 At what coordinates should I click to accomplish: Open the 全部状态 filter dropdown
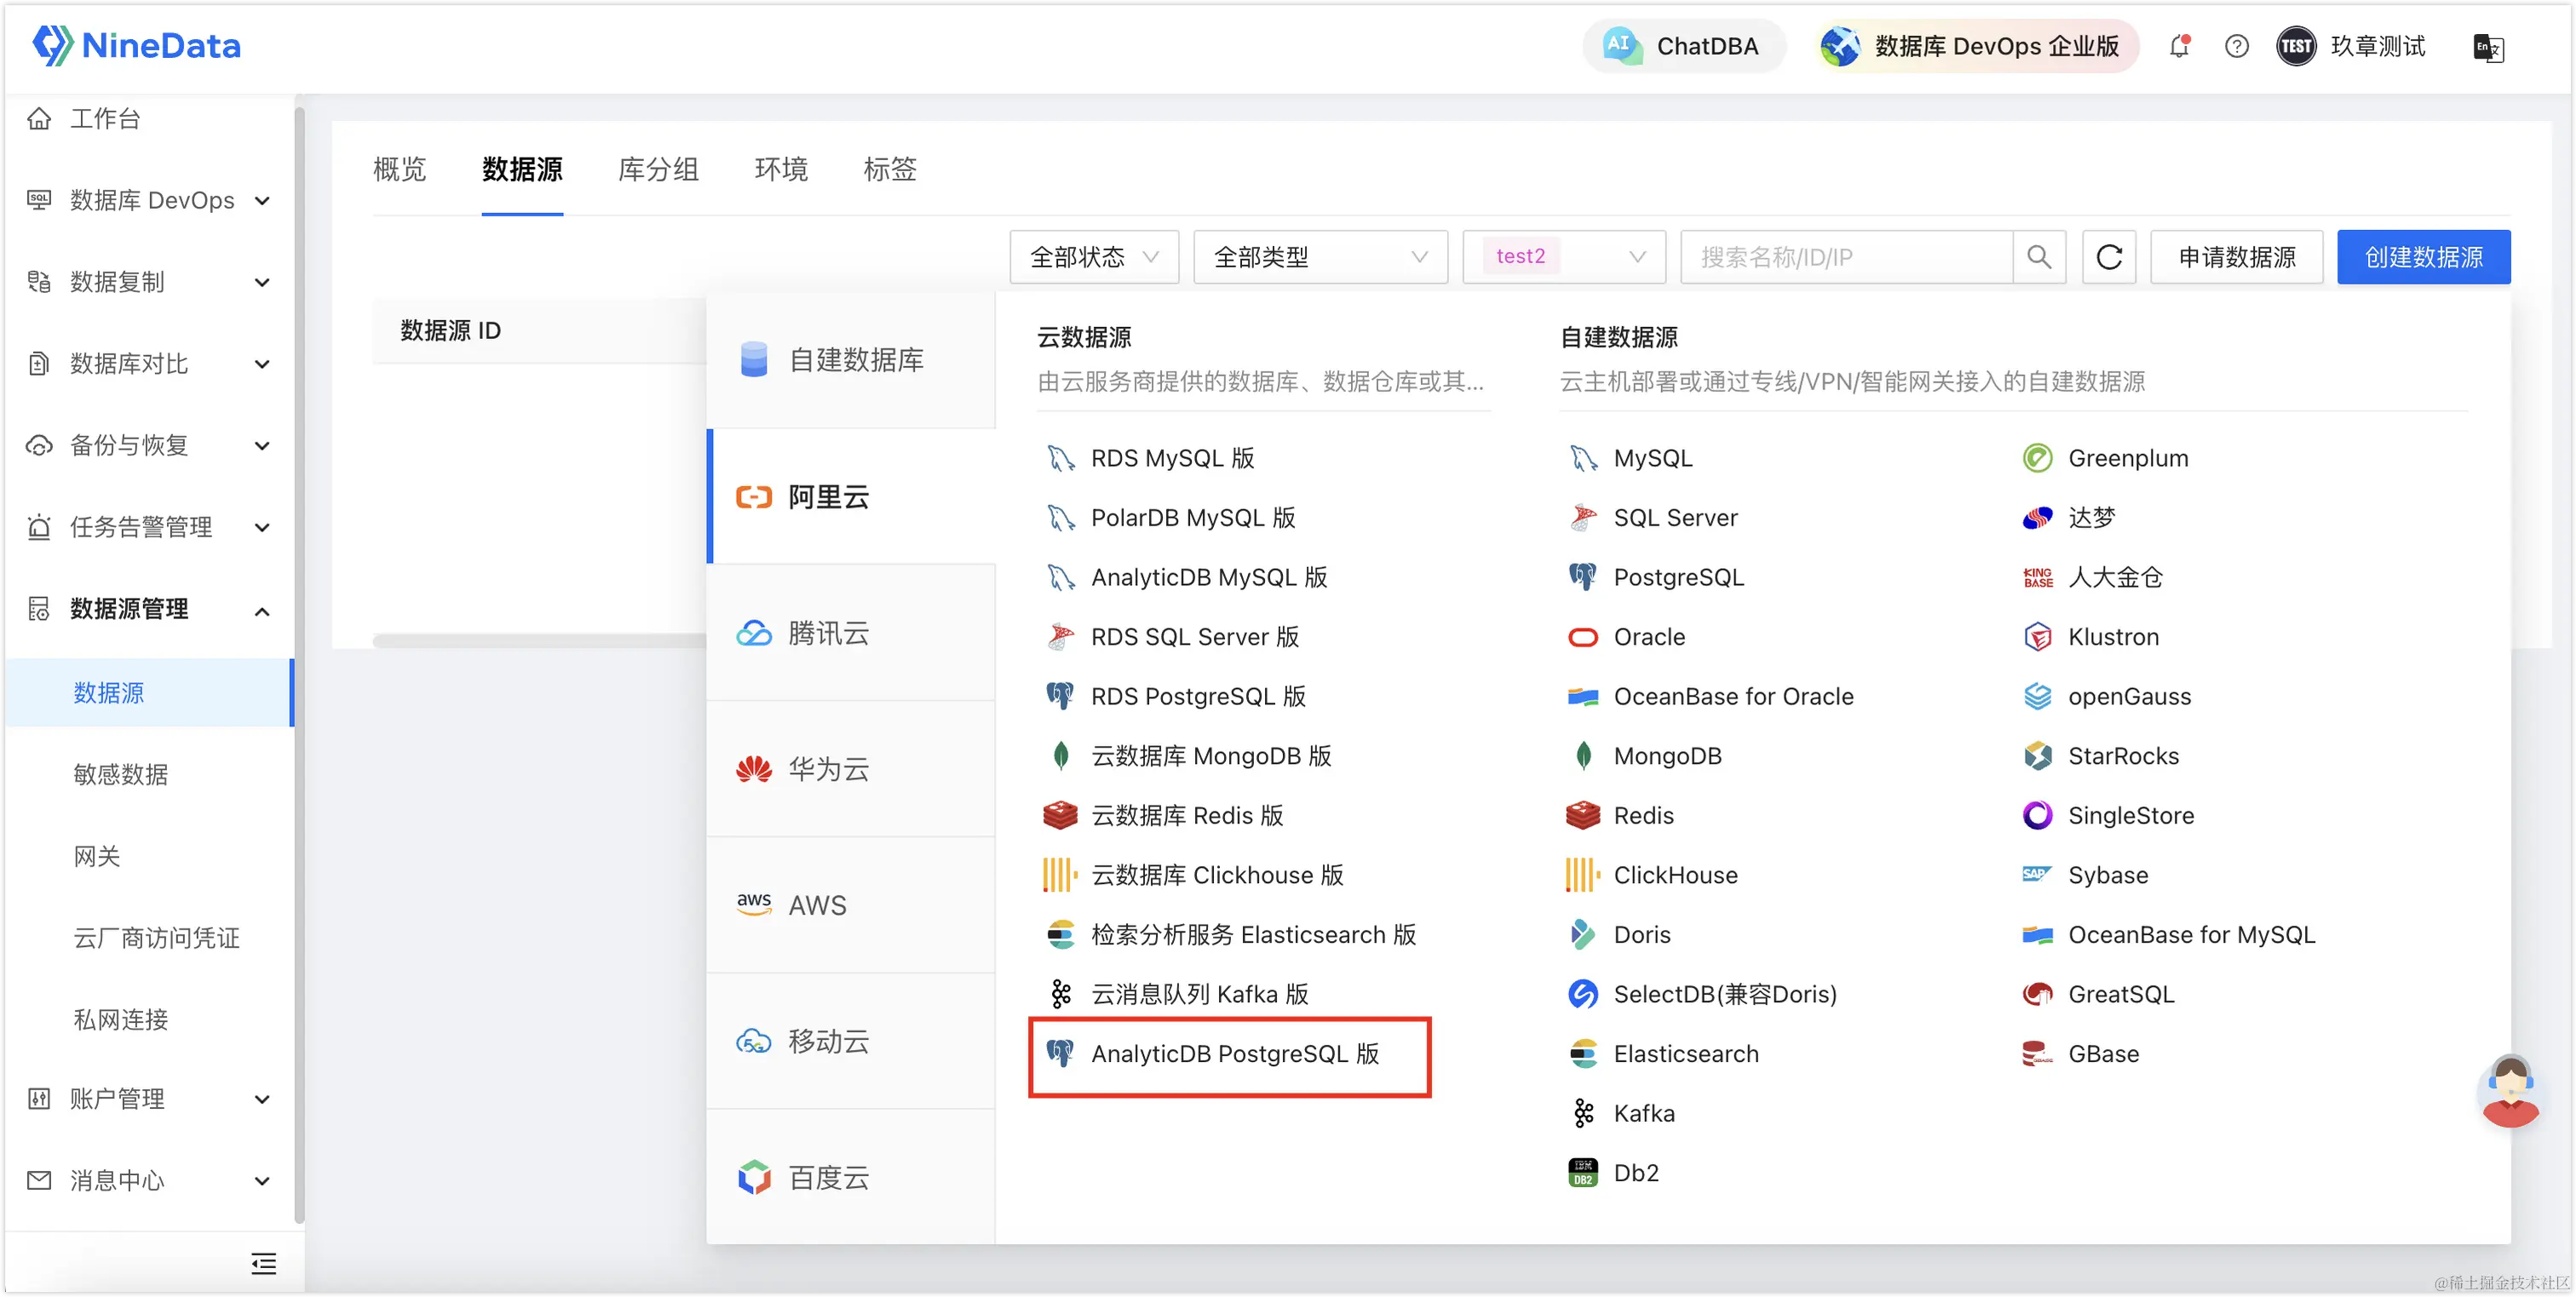(1094, 257)
